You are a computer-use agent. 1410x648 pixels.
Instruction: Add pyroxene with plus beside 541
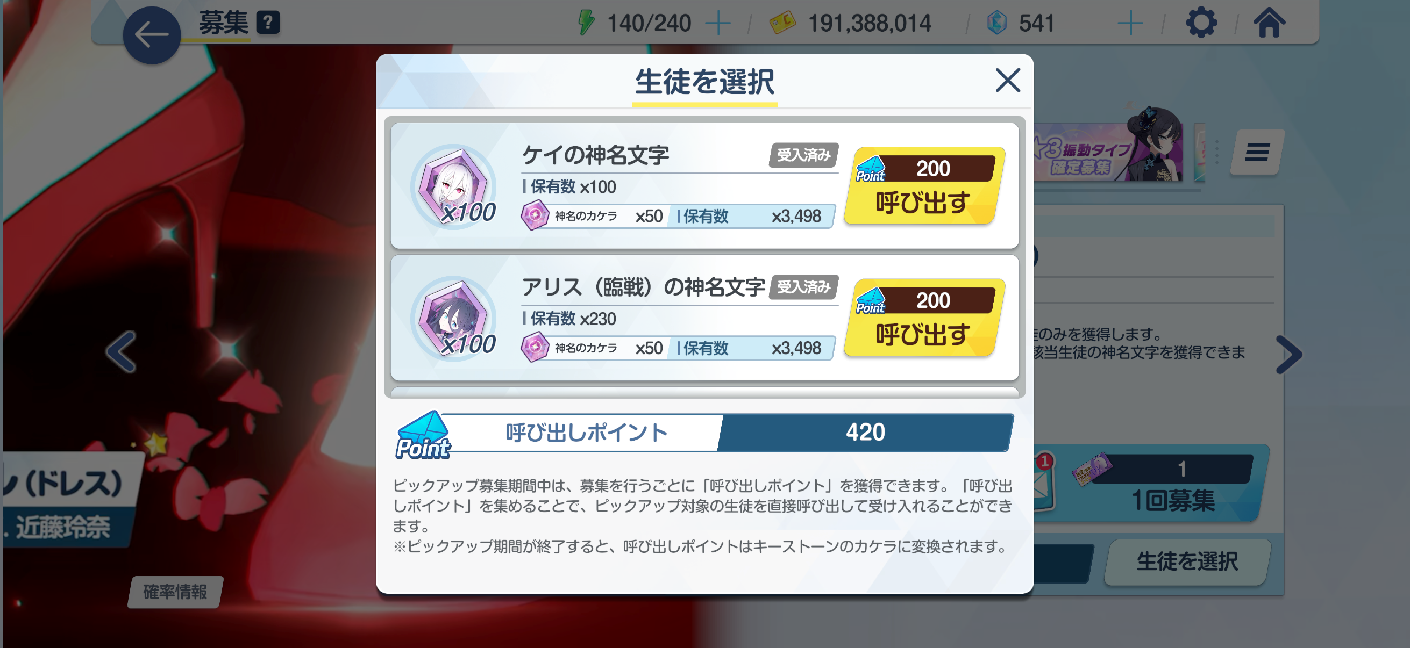1130,24
